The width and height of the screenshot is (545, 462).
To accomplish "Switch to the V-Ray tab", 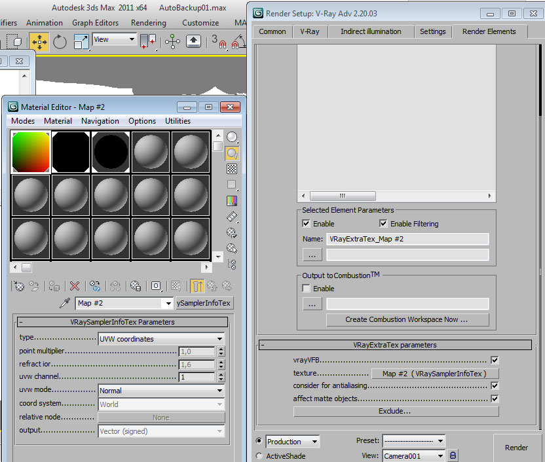I will (x=310, y=31).
